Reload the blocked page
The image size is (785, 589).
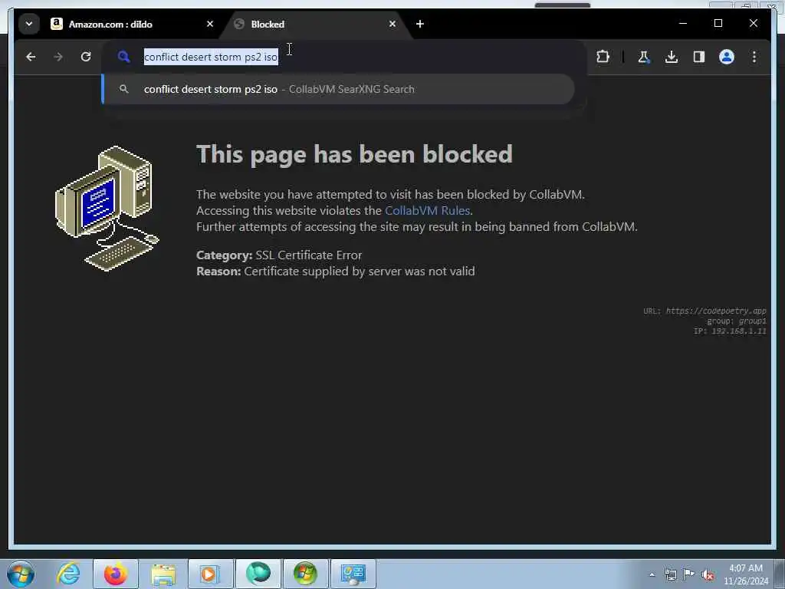pos(86,57)
